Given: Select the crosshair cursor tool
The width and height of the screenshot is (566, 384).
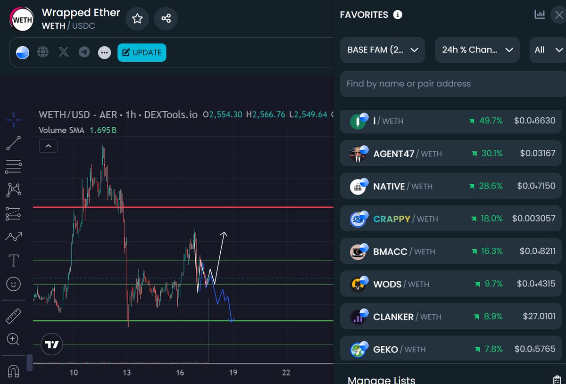Looking at the screenshot, I should click(14, 120).
